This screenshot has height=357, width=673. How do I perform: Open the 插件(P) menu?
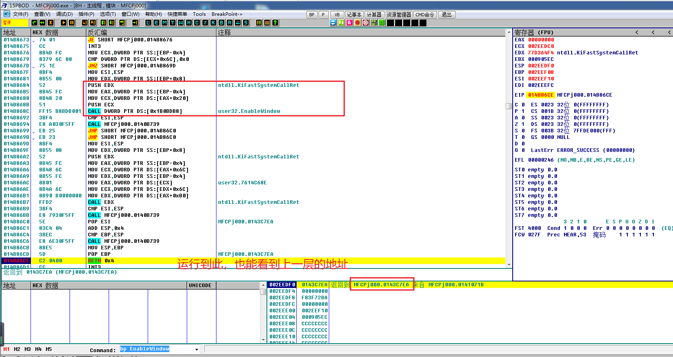(86, 14)
